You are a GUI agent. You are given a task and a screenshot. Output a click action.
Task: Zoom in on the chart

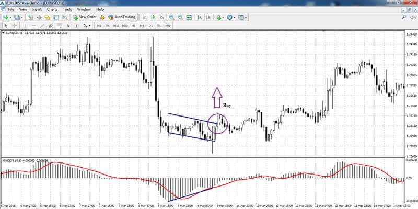coord(172,17)
